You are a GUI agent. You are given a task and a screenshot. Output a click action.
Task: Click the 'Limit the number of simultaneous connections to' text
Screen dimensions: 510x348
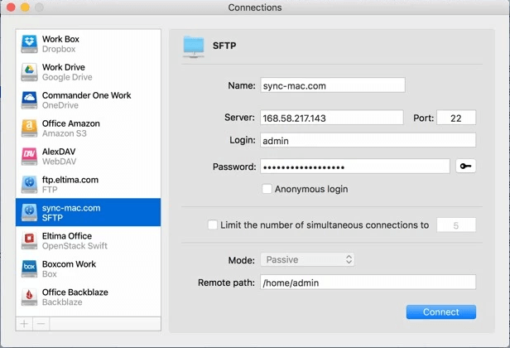(325, 225)
